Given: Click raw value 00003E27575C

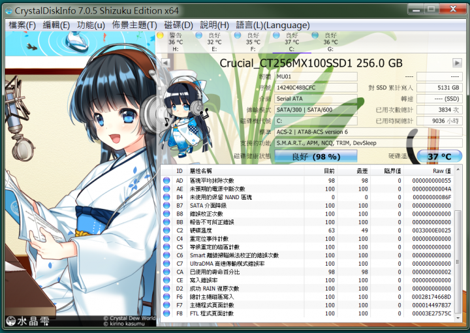Looking at the screenshot, I should [431, 313].
